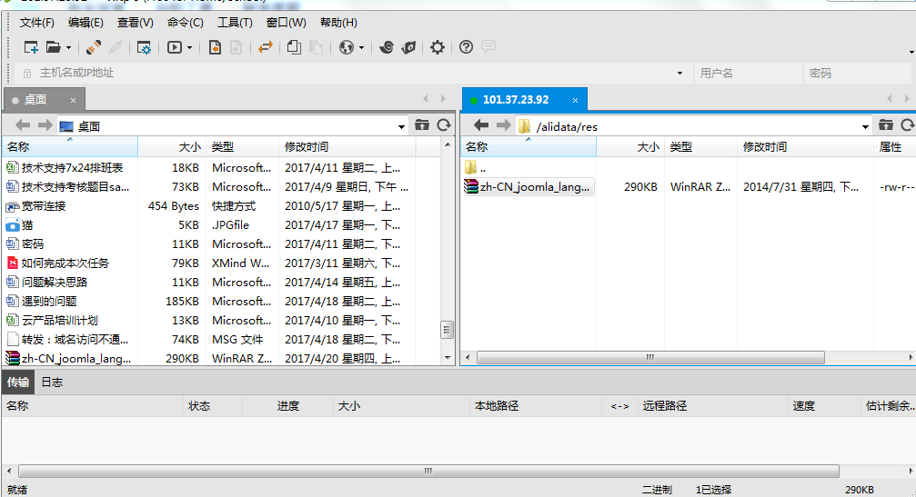Click the Open session folder icon

click(53, 47)
